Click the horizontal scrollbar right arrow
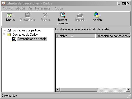The height and width of the screenshot is (99, 132). click(x=128, y=90)
